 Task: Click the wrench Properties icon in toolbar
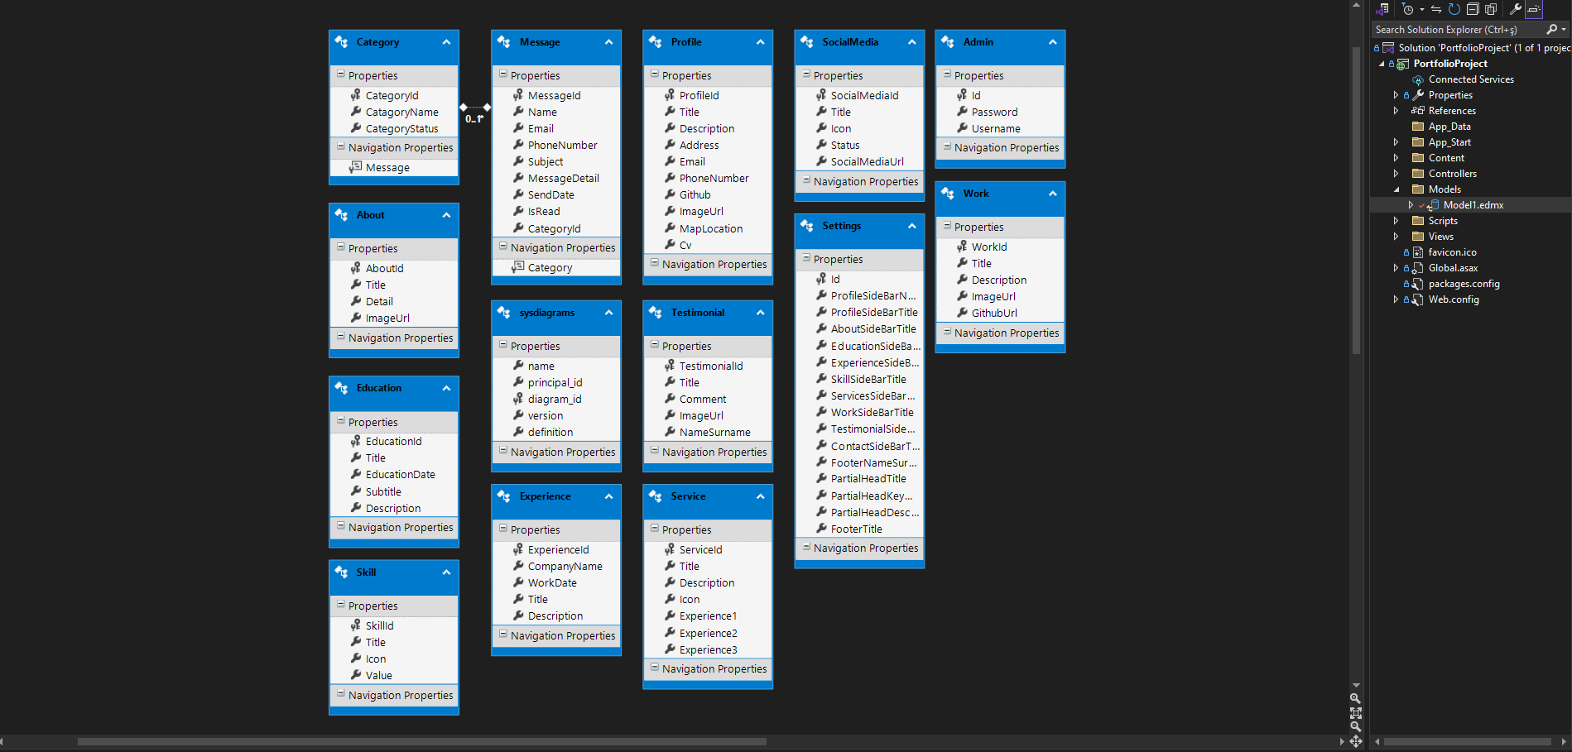point(1515,9)
